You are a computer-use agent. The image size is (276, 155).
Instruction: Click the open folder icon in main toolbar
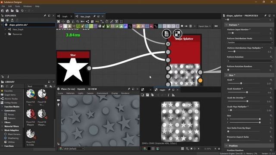12,11
